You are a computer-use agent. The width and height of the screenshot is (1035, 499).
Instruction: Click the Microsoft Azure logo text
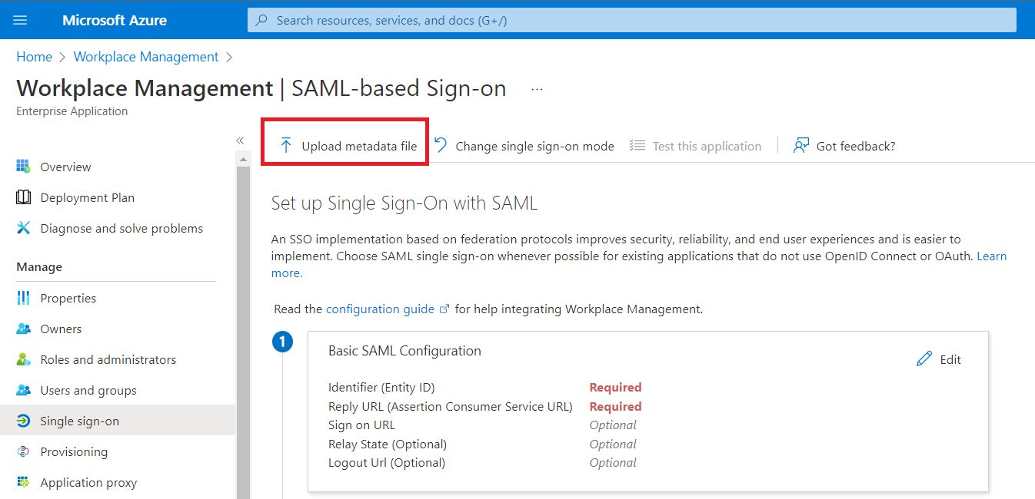click(115, 20)
